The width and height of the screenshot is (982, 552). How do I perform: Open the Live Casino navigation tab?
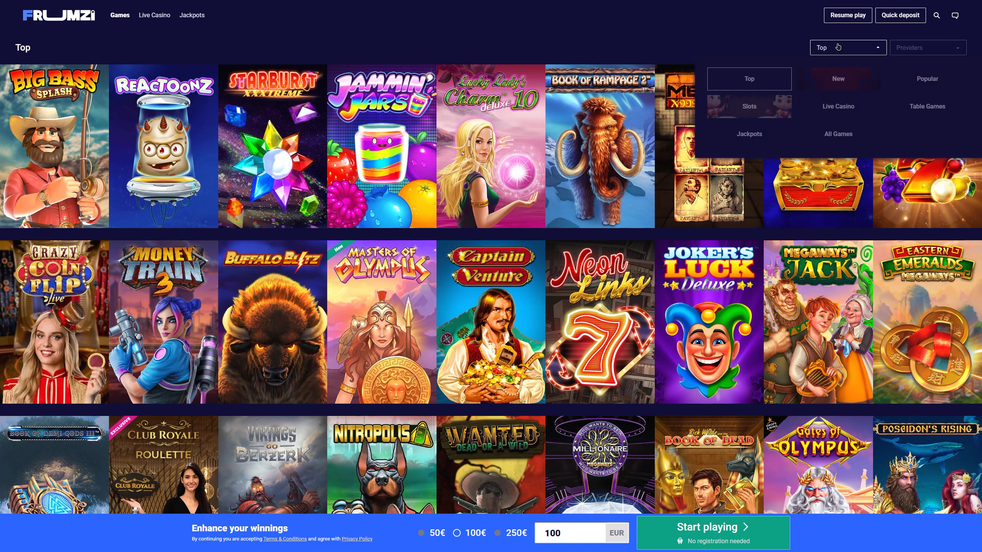click(x=154, y=15)
